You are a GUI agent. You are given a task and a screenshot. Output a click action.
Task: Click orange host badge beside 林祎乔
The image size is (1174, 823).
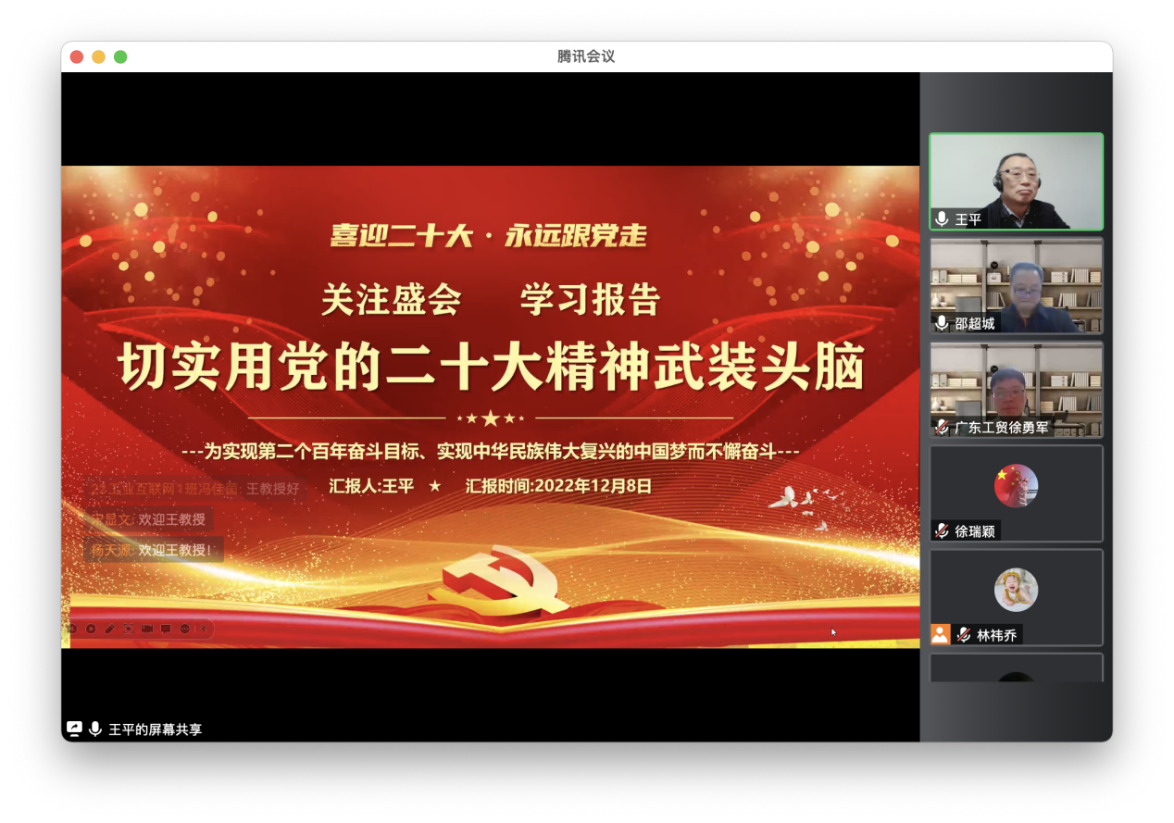click(x=941, y=634)
